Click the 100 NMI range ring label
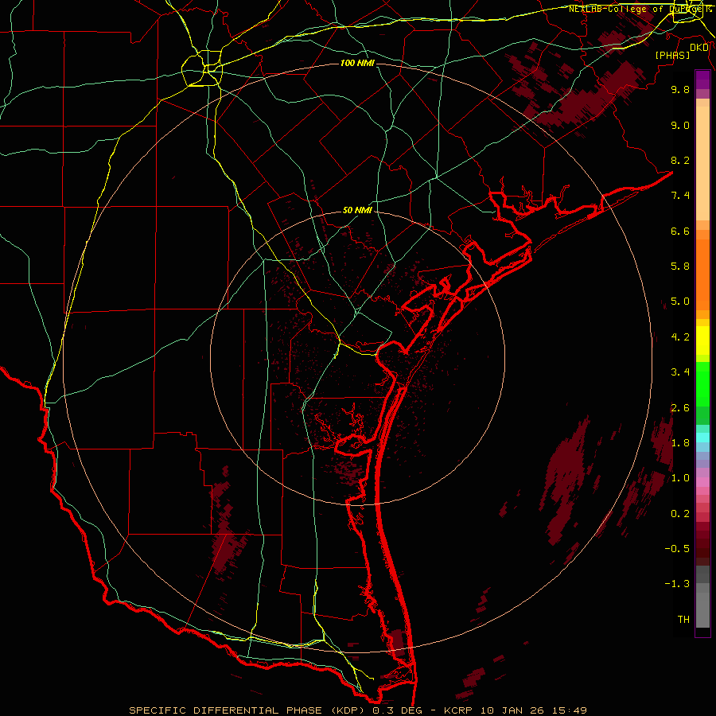This screenshot has height=716, width=716. [x=357, y=63]
